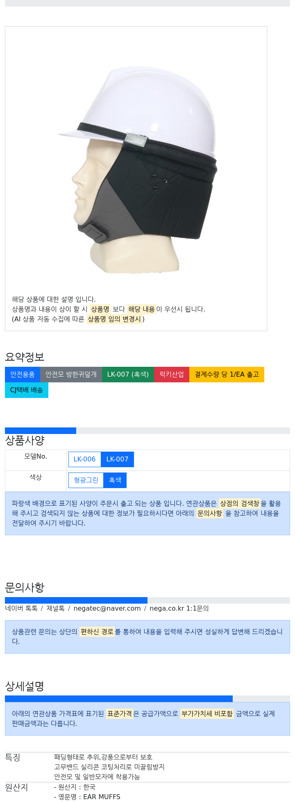Choose model option LK-006

84,459
